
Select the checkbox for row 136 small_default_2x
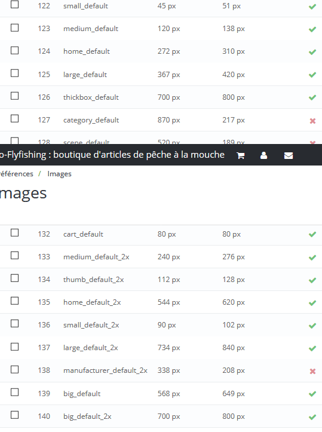[x=14, y=323]
